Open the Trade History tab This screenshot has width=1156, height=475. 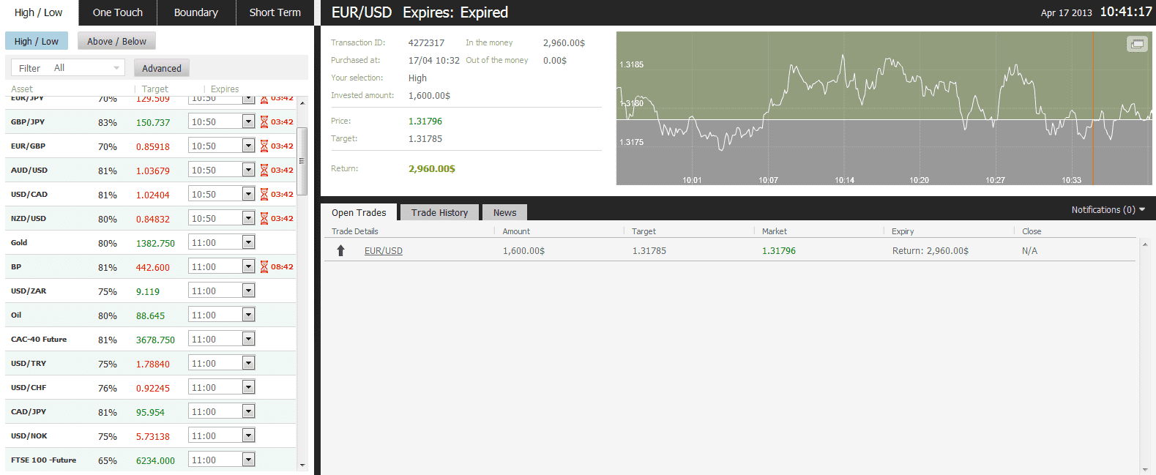[439, 212]
